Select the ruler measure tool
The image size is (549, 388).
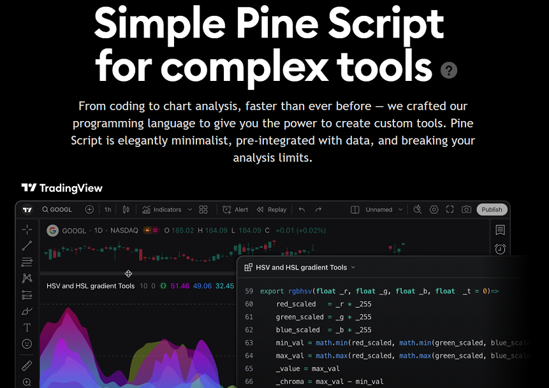pyautogui.click(x=27, y=366)
